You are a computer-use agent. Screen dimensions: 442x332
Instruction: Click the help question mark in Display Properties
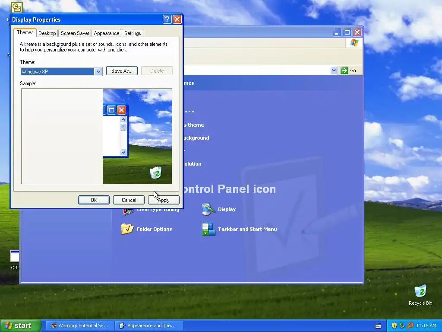[x=167, y=19]
